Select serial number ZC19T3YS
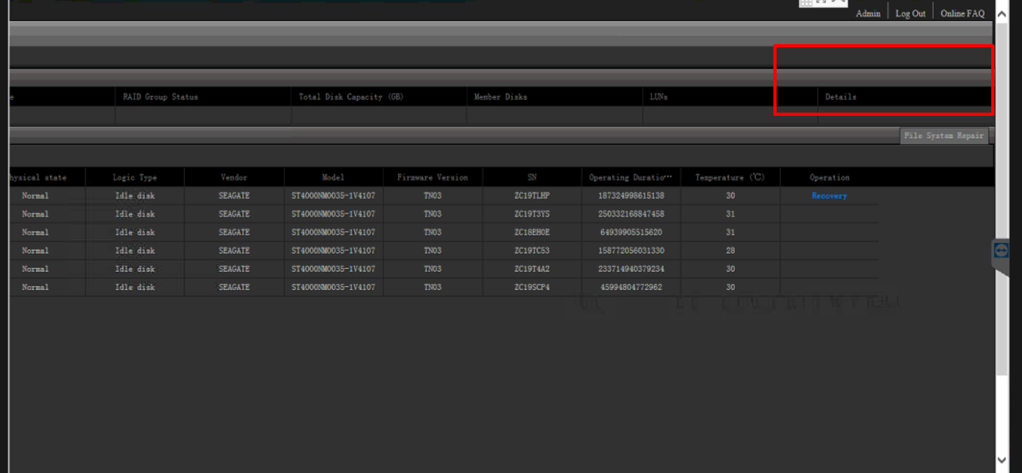1022x473 pixels. (532, 214)
